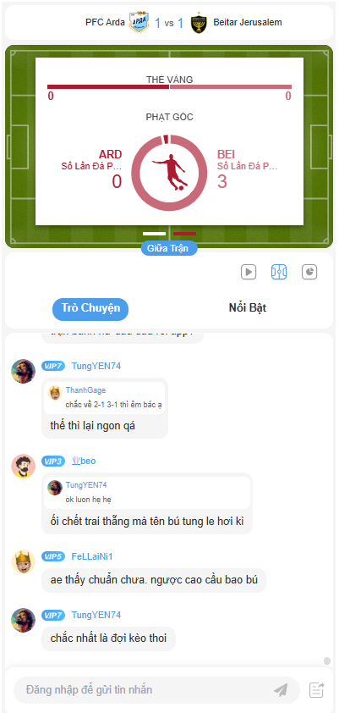
Task: Select the football pitch view icon
Action: tap(279, 272)
